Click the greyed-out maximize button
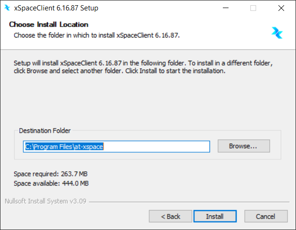The image size is (296, 230). tap(253, 8)
